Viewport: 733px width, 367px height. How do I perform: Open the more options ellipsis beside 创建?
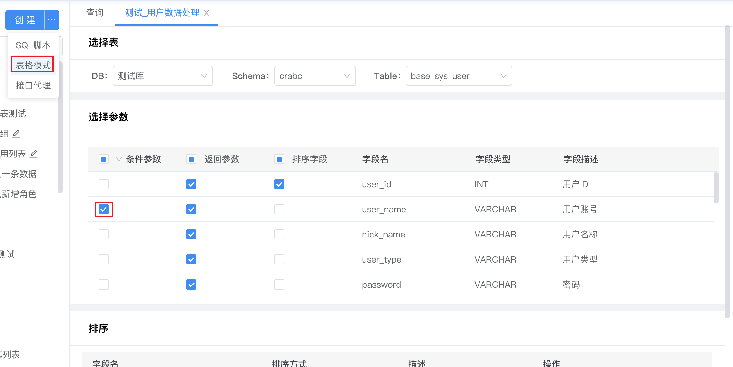coord(51,20)
